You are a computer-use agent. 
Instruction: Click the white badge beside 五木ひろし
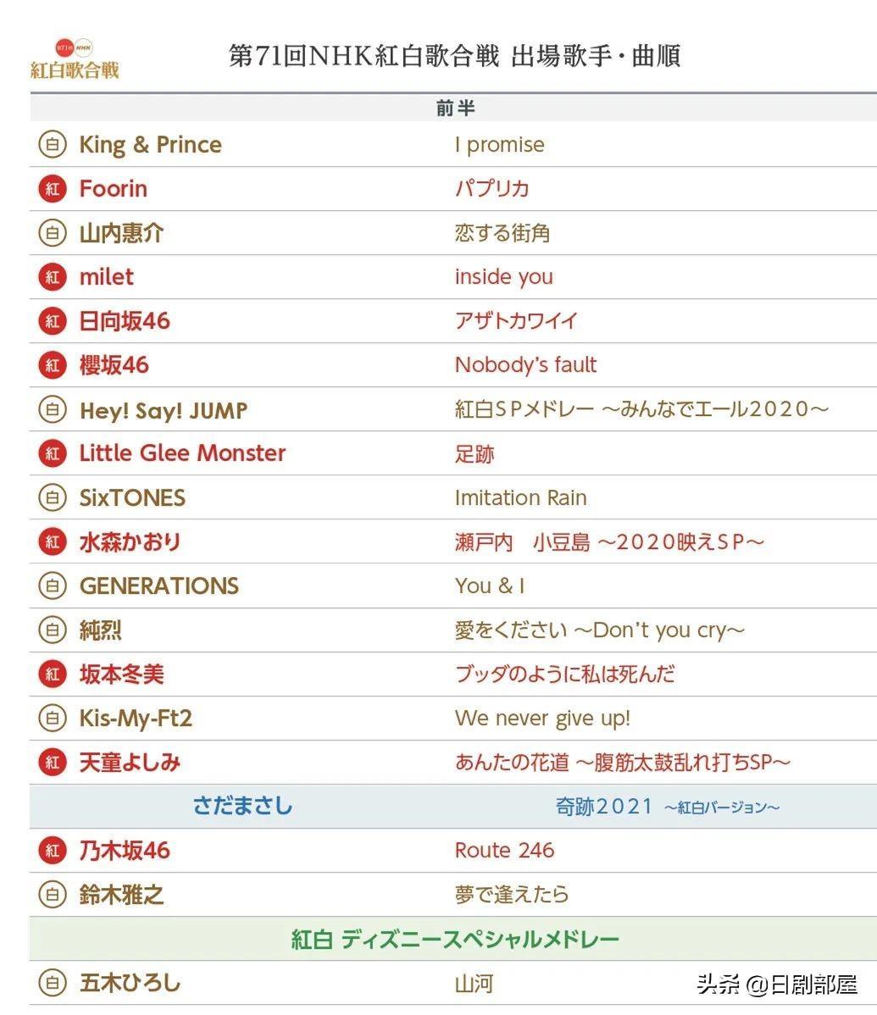point(53,983)
